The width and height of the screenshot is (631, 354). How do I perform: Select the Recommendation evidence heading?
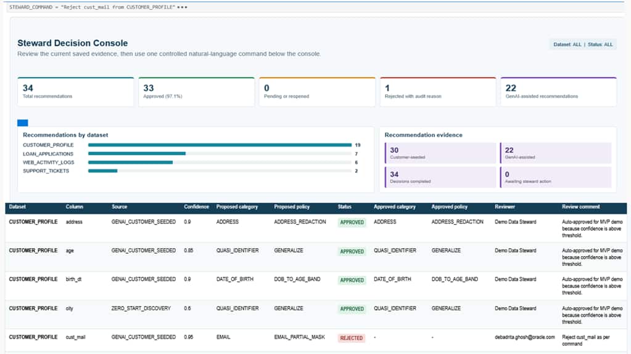[423, 135]
